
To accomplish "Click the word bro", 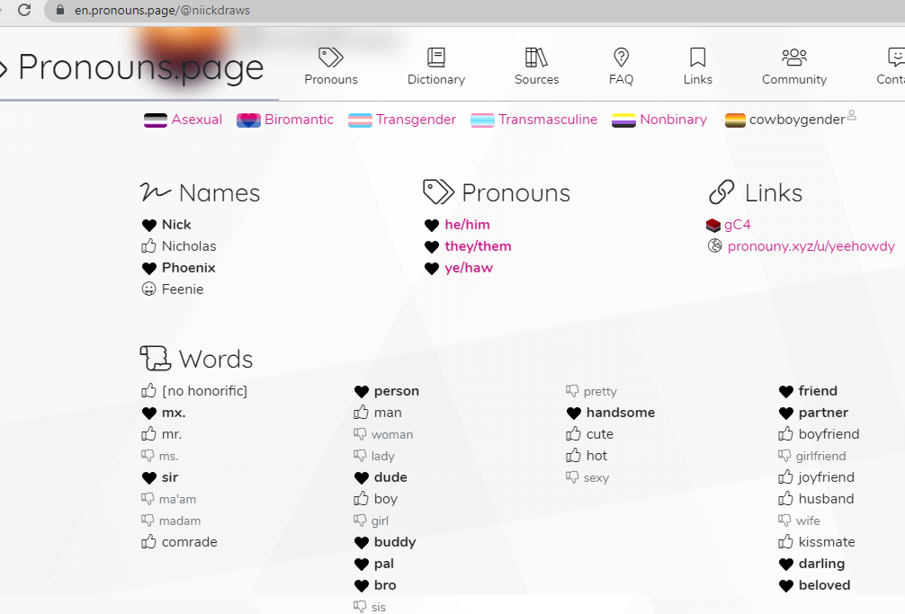I will (385, 586).
